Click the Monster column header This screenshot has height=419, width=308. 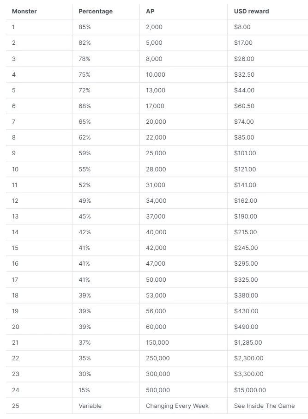[24, 12]
